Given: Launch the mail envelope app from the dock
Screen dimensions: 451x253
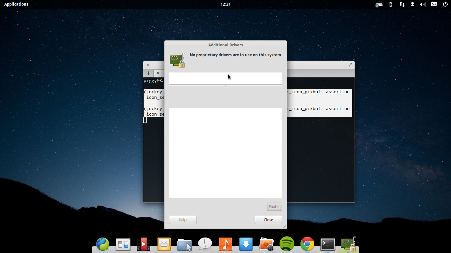Looking at the screenshot, I should tap(164, 244).
